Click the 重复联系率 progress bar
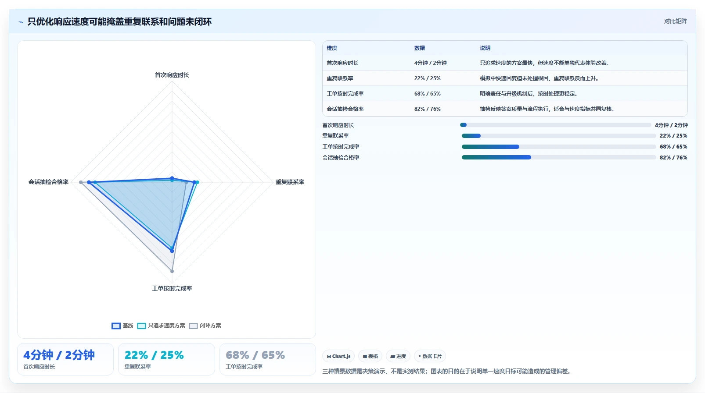705x393 pixels. (559, 136)
